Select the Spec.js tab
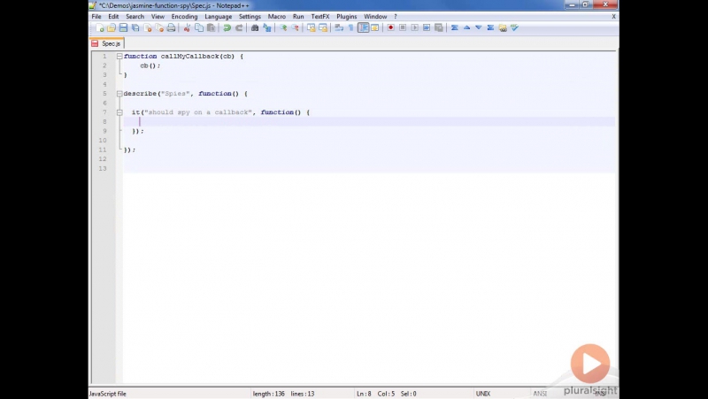 pos(107,43)
